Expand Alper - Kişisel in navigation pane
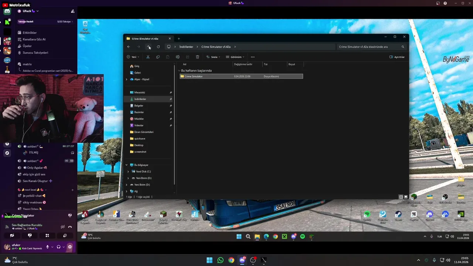This screenshot has height=266, width=473. 126,79
